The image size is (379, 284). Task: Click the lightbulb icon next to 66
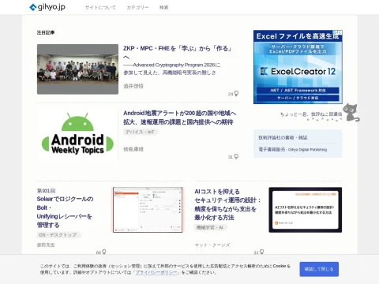pyautogui.click(x=104, y=252)
